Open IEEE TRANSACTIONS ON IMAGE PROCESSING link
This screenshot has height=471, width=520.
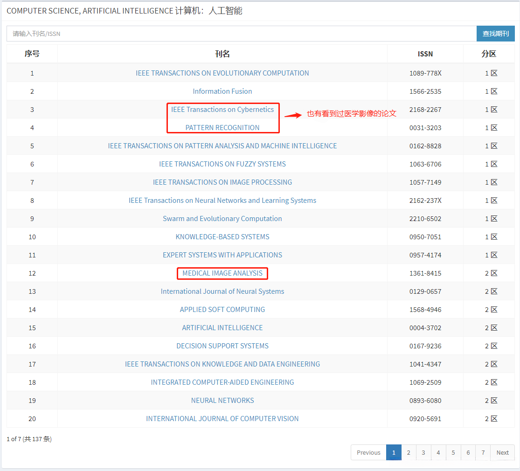pos(222,182)
